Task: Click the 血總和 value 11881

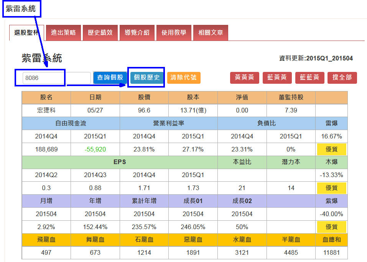Action: coord(331,253)
